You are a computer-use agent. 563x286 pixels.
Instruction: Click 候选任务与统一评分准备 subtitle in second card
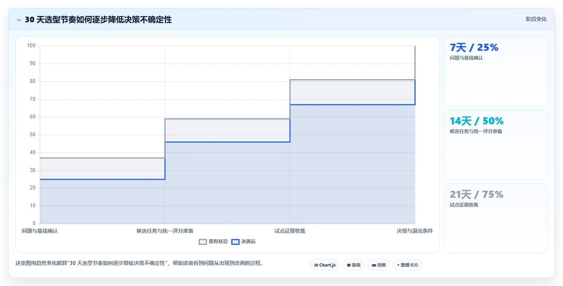coord(476,131)
